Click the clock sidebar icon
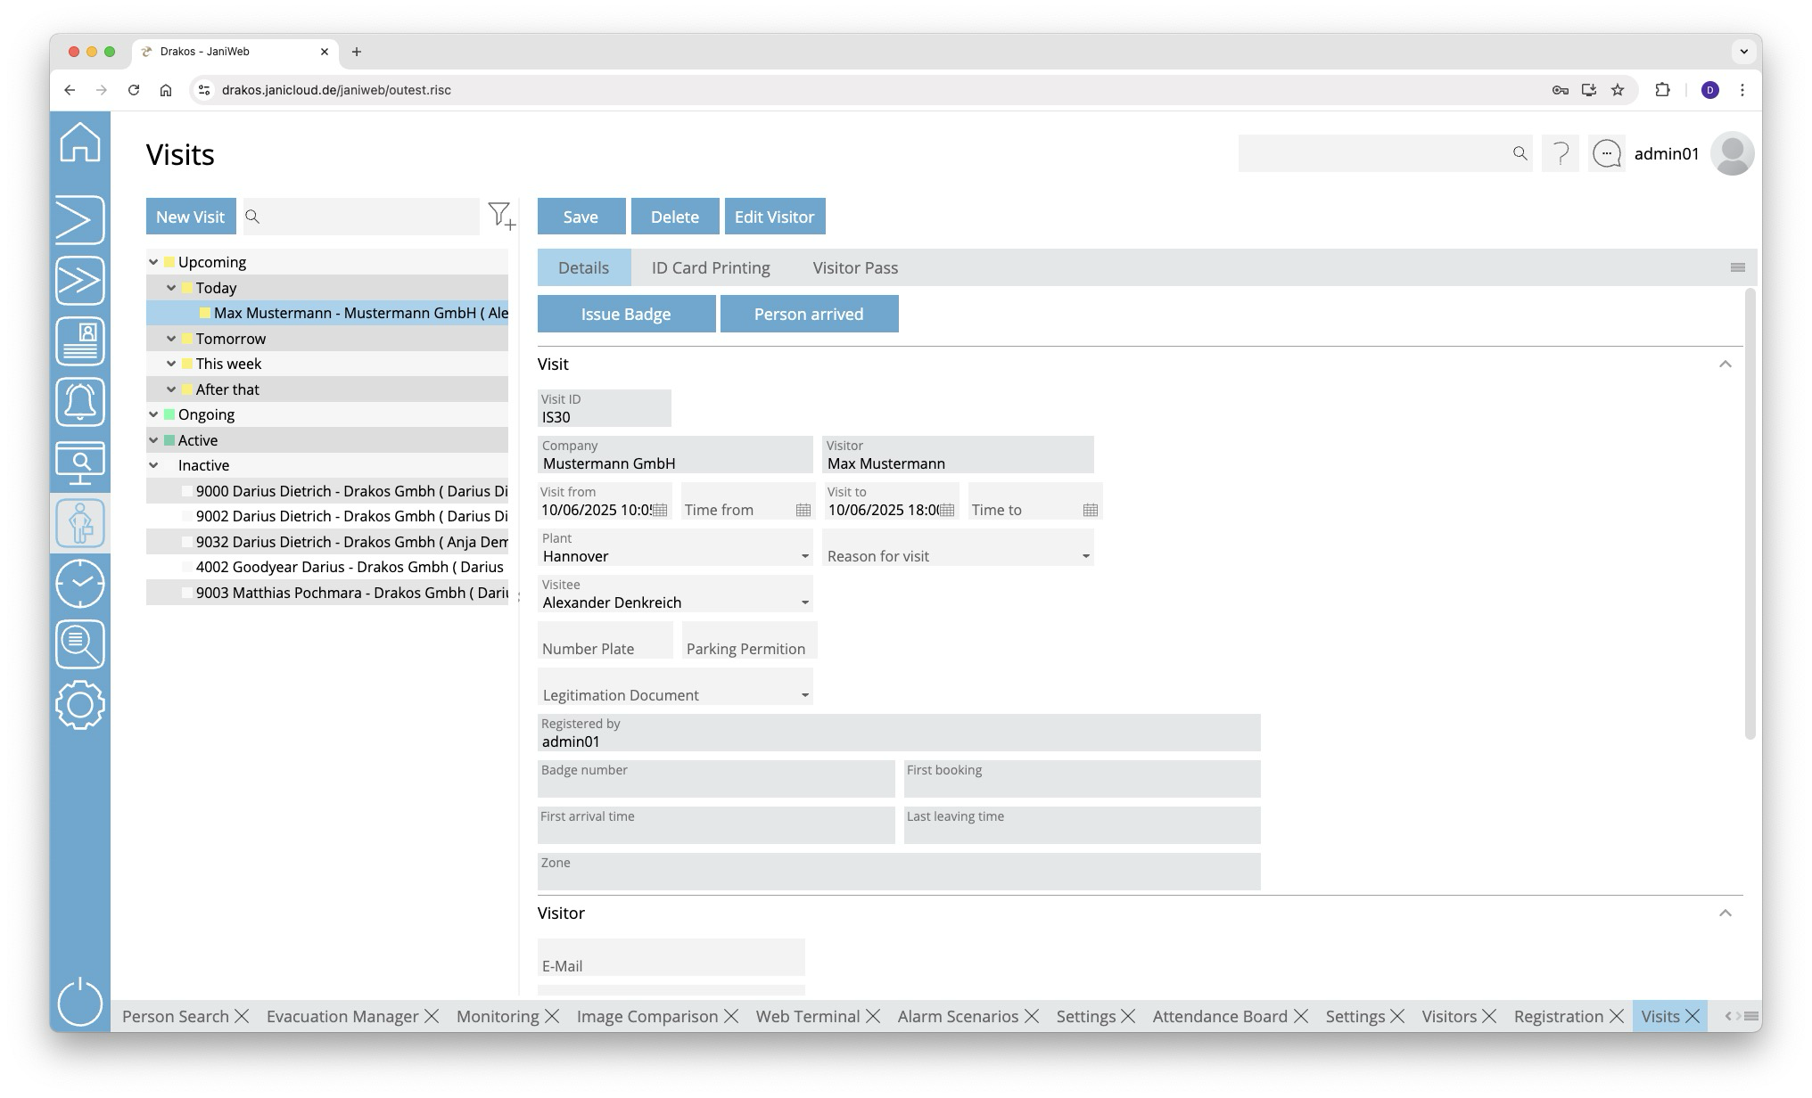 (x=80, y=584)
